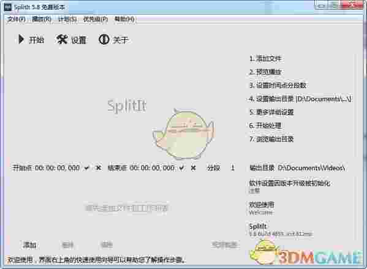The image size is (367, 269).
Task: Click the play triangle icon beside 开始
Action: 21,39
